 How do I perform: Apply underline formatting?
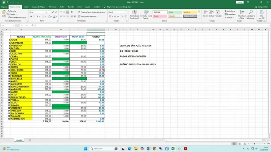pyautogui.click(x=37, y=17)
